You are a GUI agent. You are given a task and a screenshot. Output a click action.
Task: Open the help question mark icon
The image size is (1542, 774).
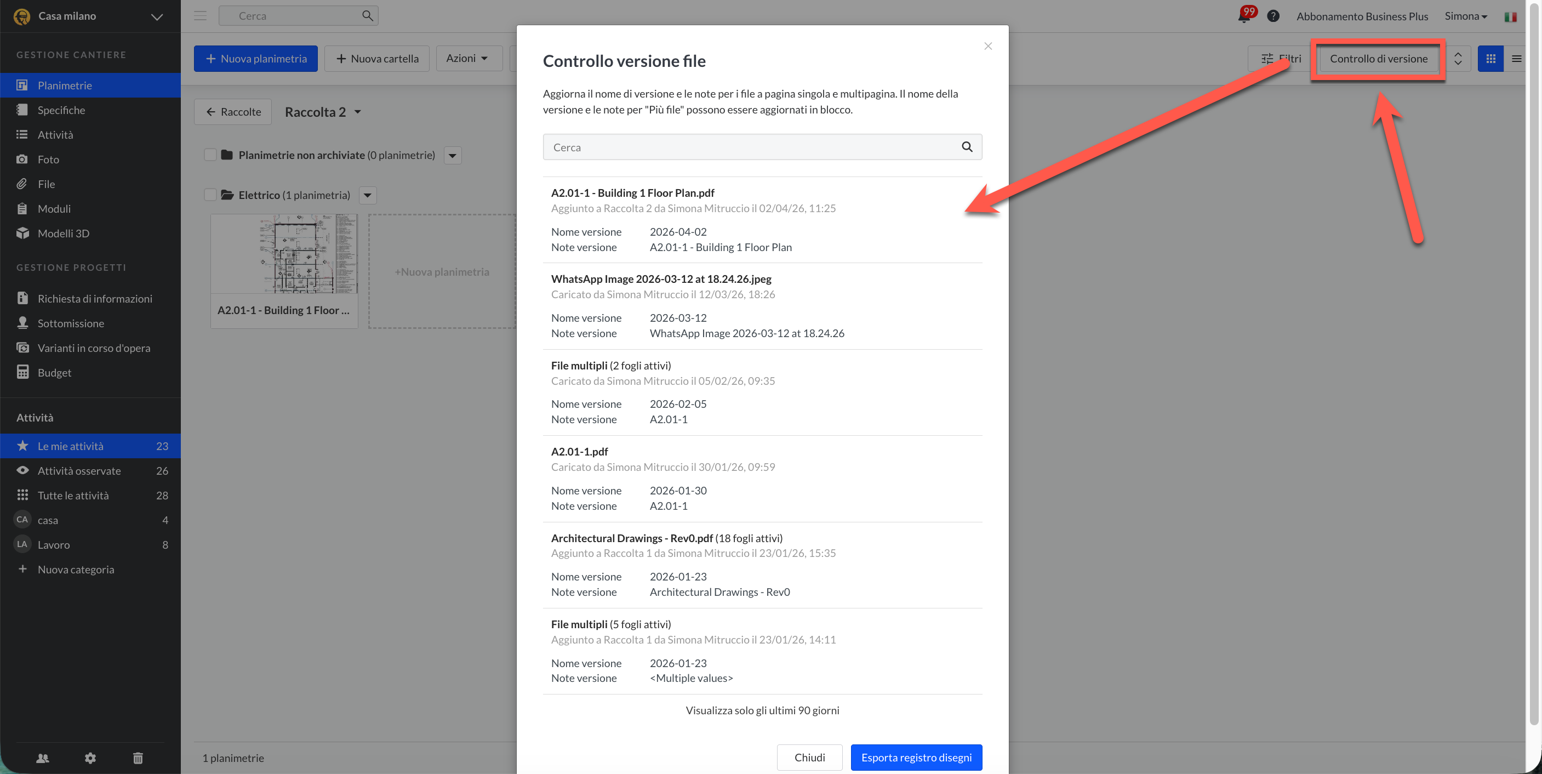click(x=1273, y=16)
